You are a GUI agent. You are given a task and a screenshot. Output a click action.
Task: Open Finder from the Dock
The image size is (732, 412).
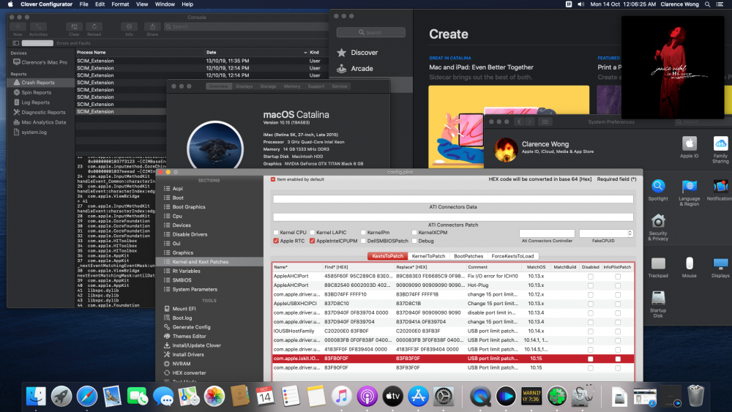click(x=36, y=397)
